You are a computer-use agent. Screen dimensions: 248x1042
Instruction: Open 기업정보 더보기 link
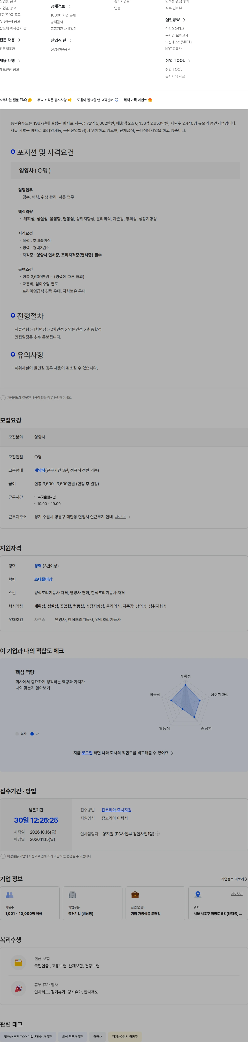pyautogui.click(x=234, y=879)
